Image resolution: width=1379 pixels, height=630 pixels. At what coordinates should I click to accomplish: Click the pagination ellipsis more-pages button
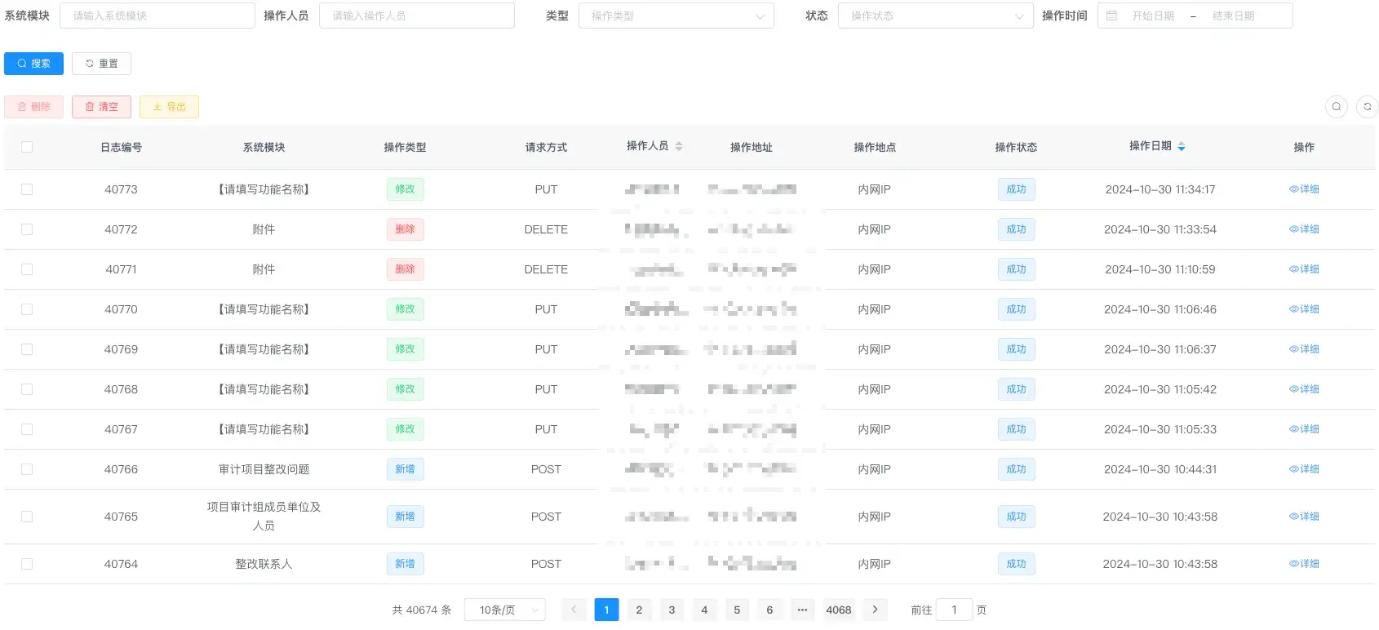pos(802,610)
